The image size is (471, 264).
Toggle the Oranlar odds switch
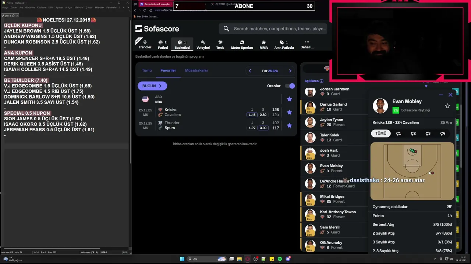click(290, 86)
